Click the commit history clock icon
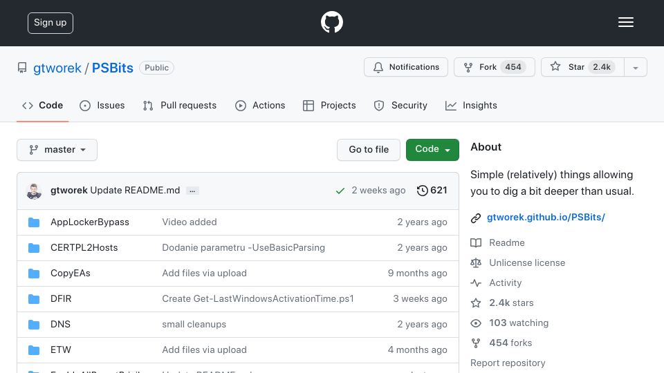Viewport: 664px width, 373px height. (x=422, y=191)
